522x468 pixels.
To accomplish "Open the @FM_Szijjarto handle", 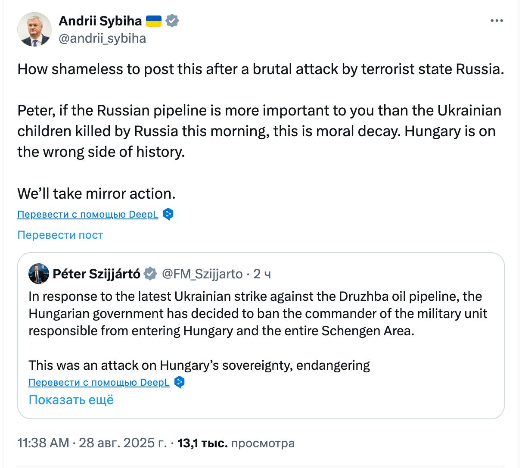I will (x=202, y=274).
